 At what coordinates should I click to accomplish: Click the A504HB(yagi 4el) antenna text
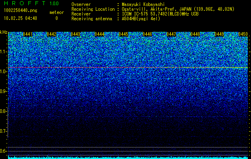tap(141, 19)
